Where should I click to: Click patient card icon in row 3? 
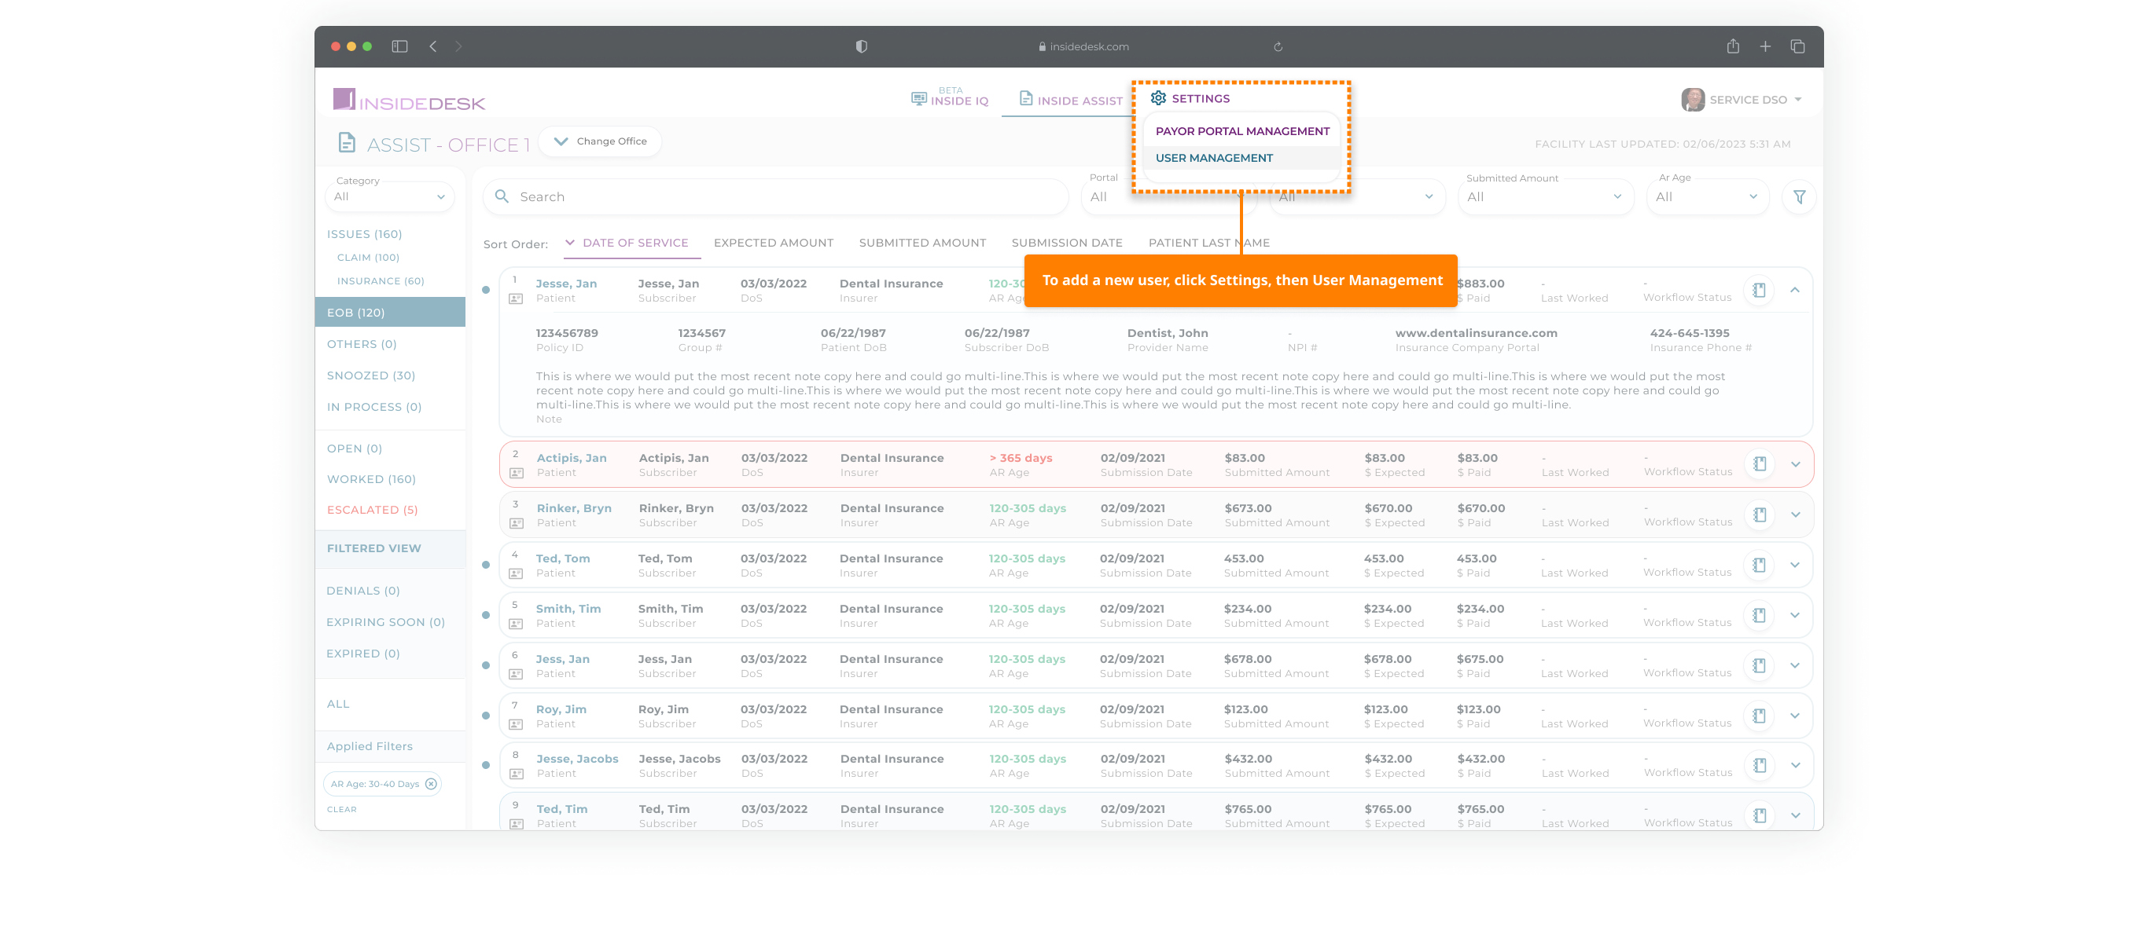coord(516,524)
